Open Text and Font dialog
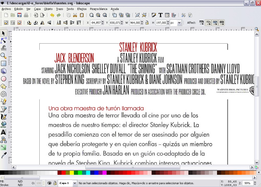Viewport: 261px width, 187px height. click(161, 15)
